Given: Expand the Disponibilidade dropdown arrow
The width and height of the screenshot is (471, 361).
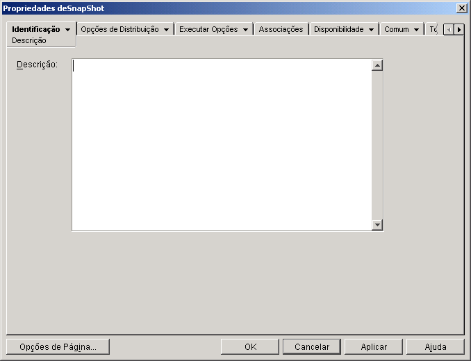Looking at the screenshot, I should pyautogui.click(x=371, y=30).
